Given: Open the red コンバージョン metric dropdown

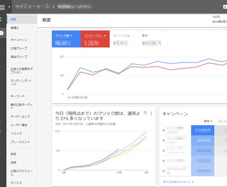Looking at the screenshot, I should (95, 35).
